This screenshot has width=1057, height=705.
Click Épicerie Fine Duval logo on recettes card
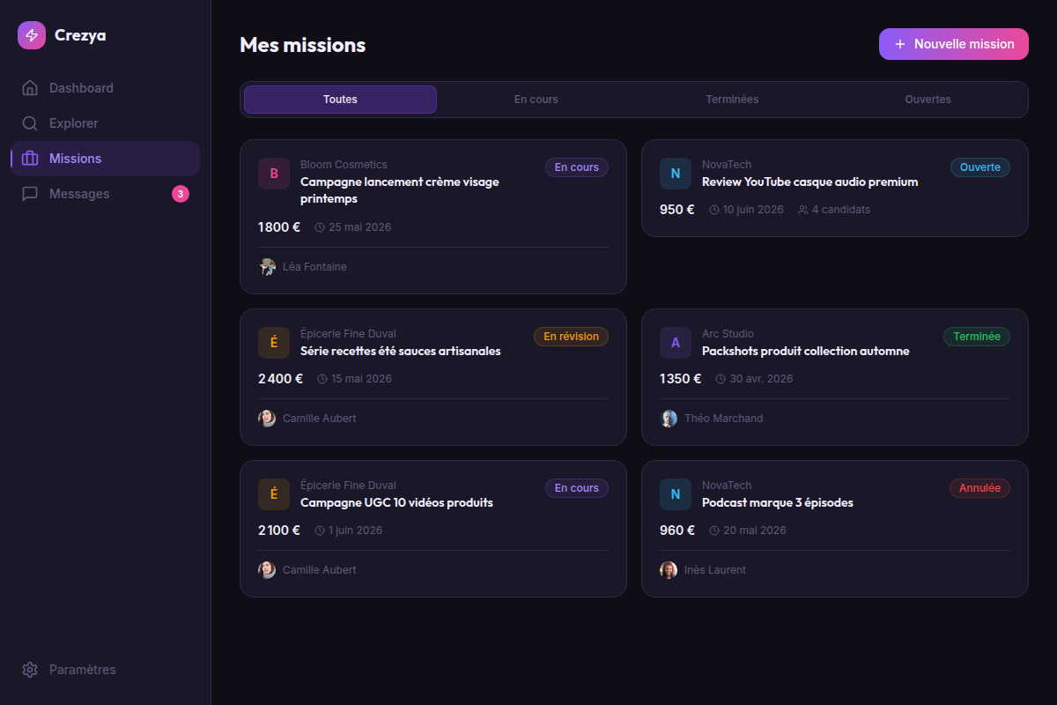pyautogui.click(x=274, y=343)
